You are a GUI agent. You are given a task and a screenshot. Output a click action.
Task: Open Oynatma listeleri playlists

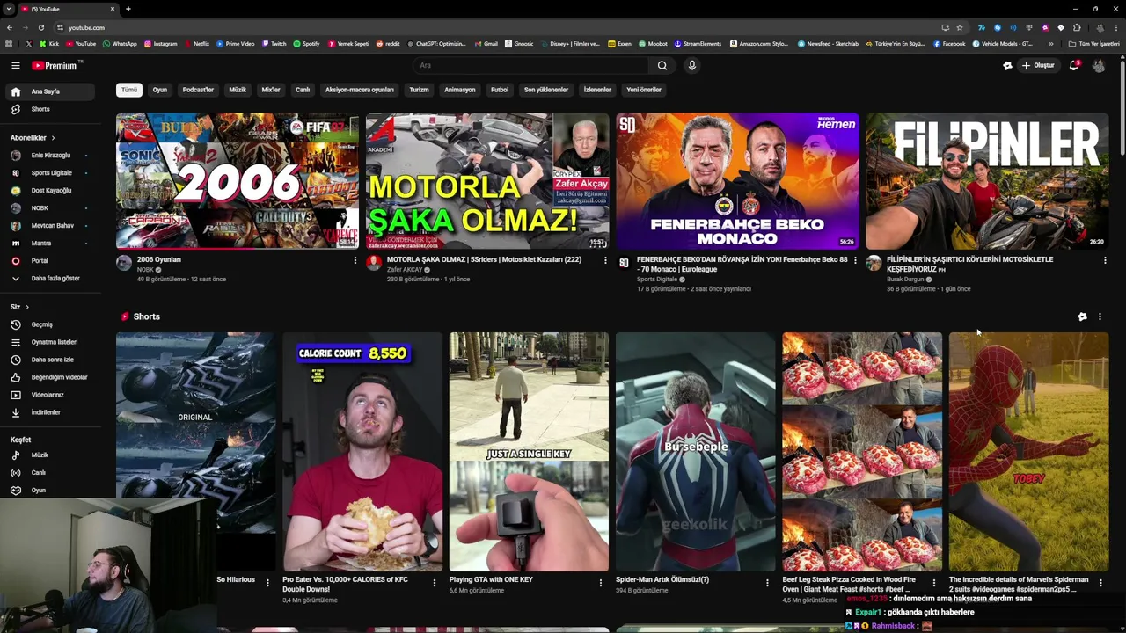[x=48, y=342]
